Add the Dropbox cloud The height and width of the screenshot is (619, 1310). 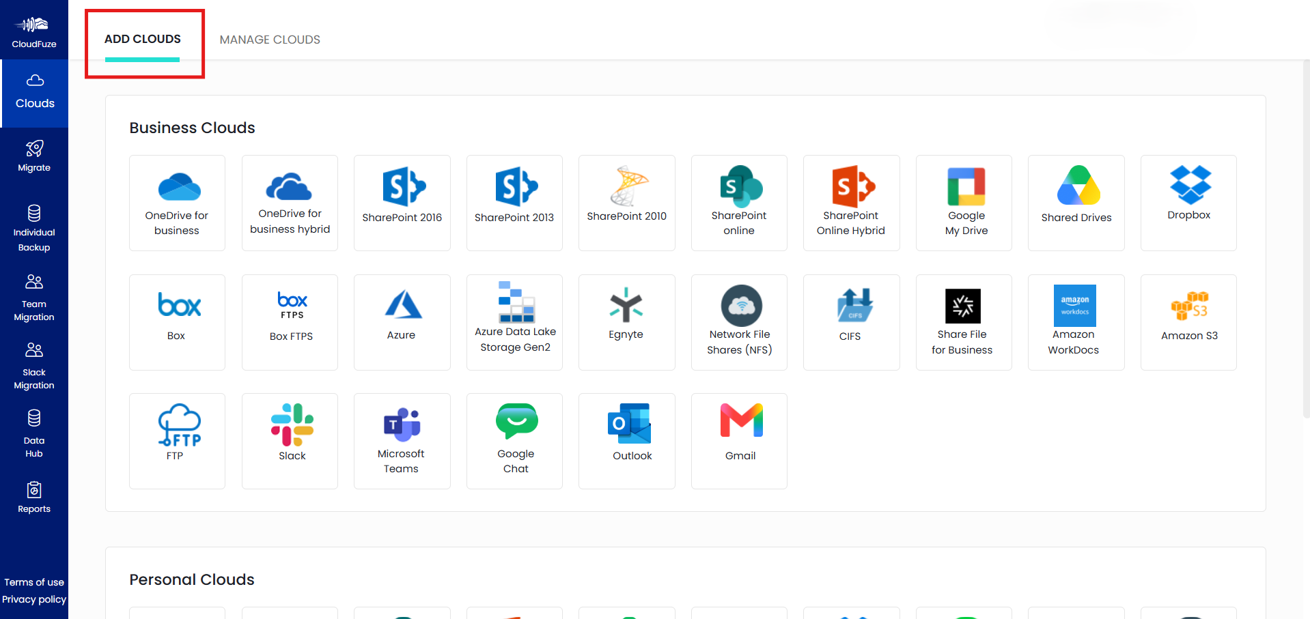tap(1188, 203)
